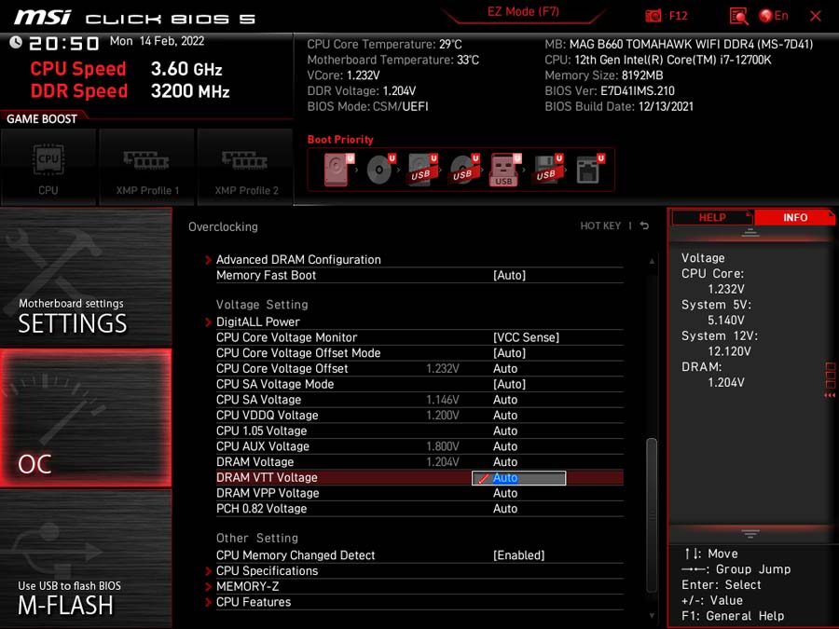Viewport: 839px width, 629px height.
Task: Click the F12 screenshot camera icon
Action: [653, 16]
